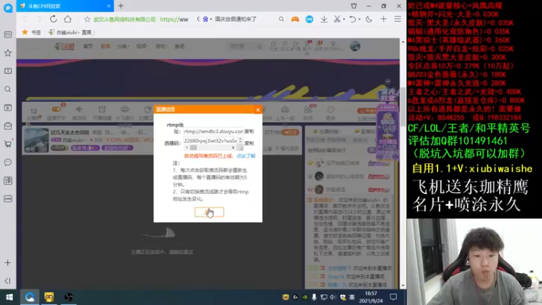Click the scissors screenshot tool icon
The height and width of the screenshot is (305, 542).
(337, 20)
